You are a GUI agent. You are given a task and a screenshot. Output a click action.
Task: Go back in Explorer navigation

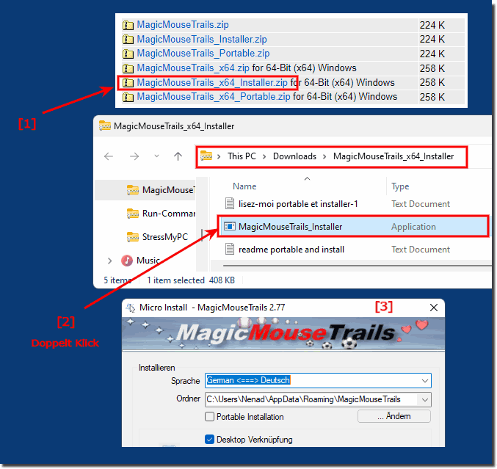tap(109, 156)
